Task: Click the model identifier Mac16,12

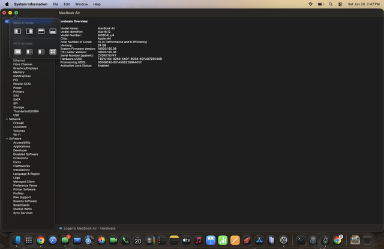Action: pyautogui.click(x=104, y=32)
